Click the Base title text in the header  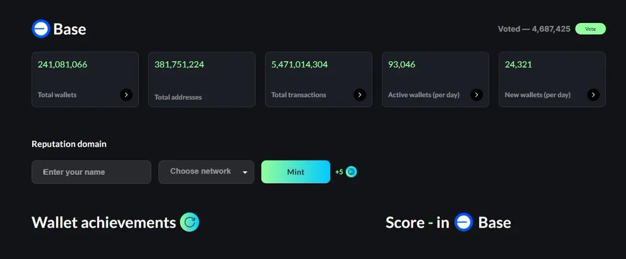[x=69, y=29]
